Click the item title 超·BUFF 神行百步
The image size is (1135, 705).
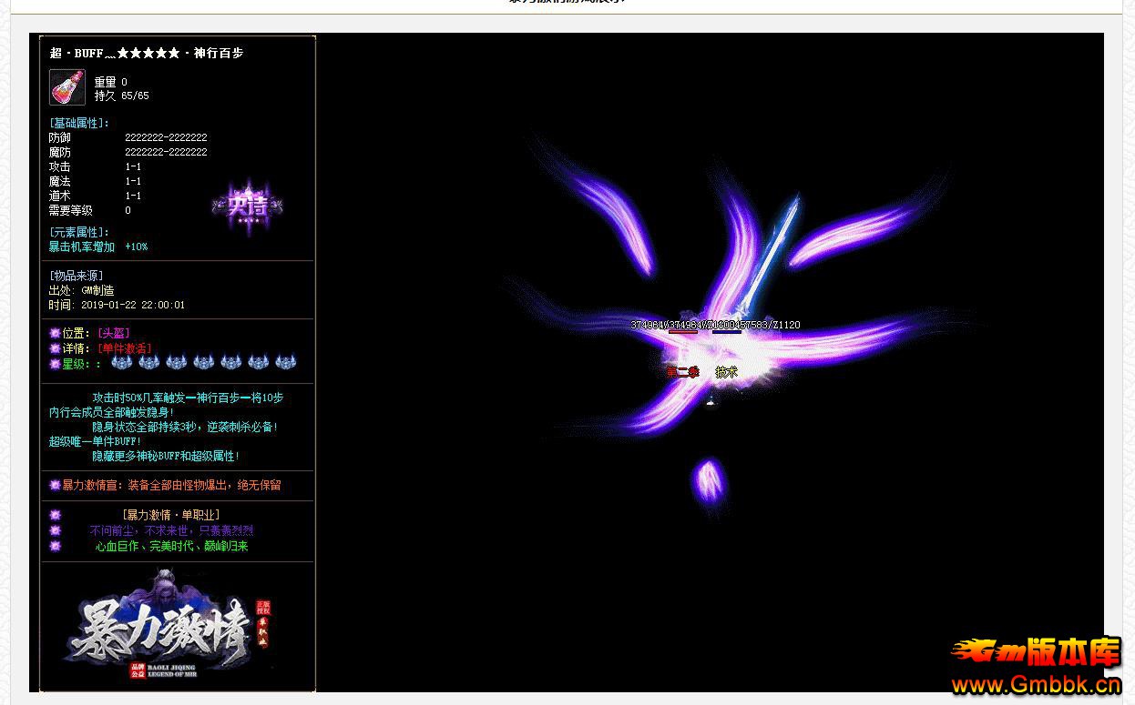147,54
